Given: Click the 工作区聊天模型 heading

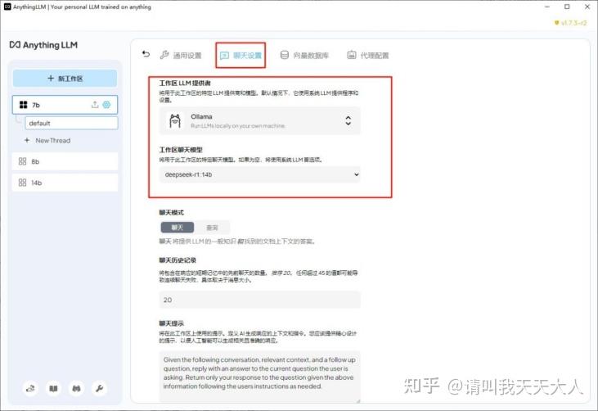Looking at the screenshot, I should click(181, 150).
